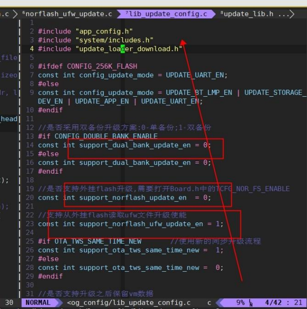Click the value '1;' on line 23
The image size is (307, 309).
coord(220,224)
